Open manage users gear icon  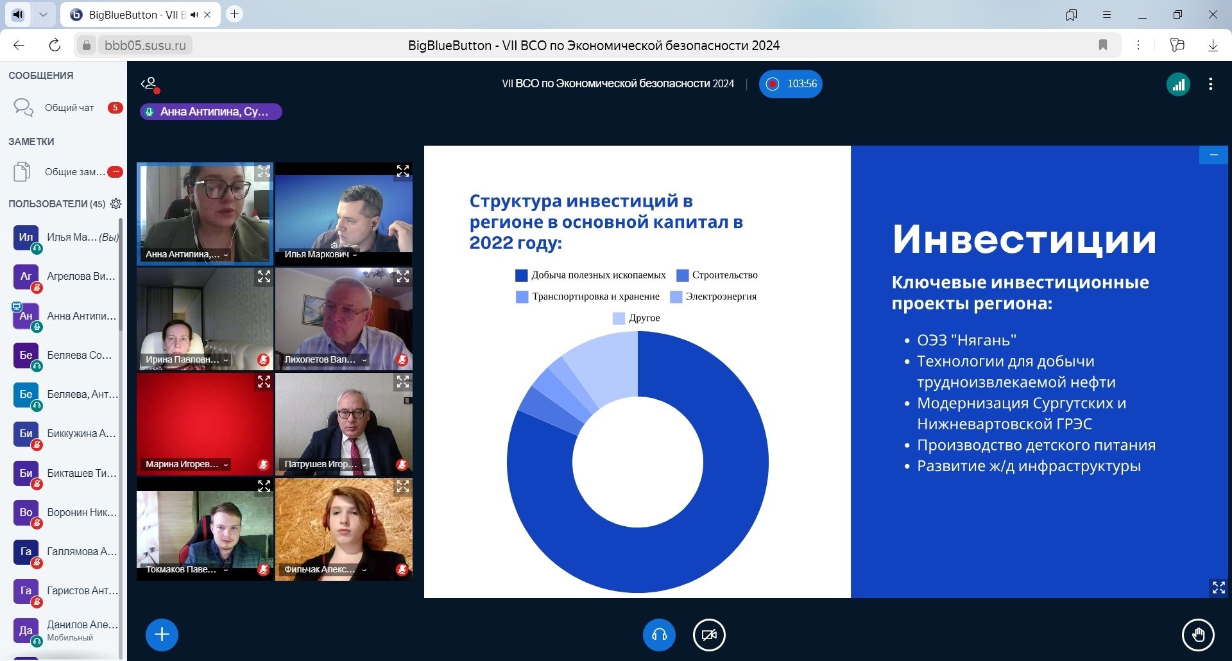[116, 204]
